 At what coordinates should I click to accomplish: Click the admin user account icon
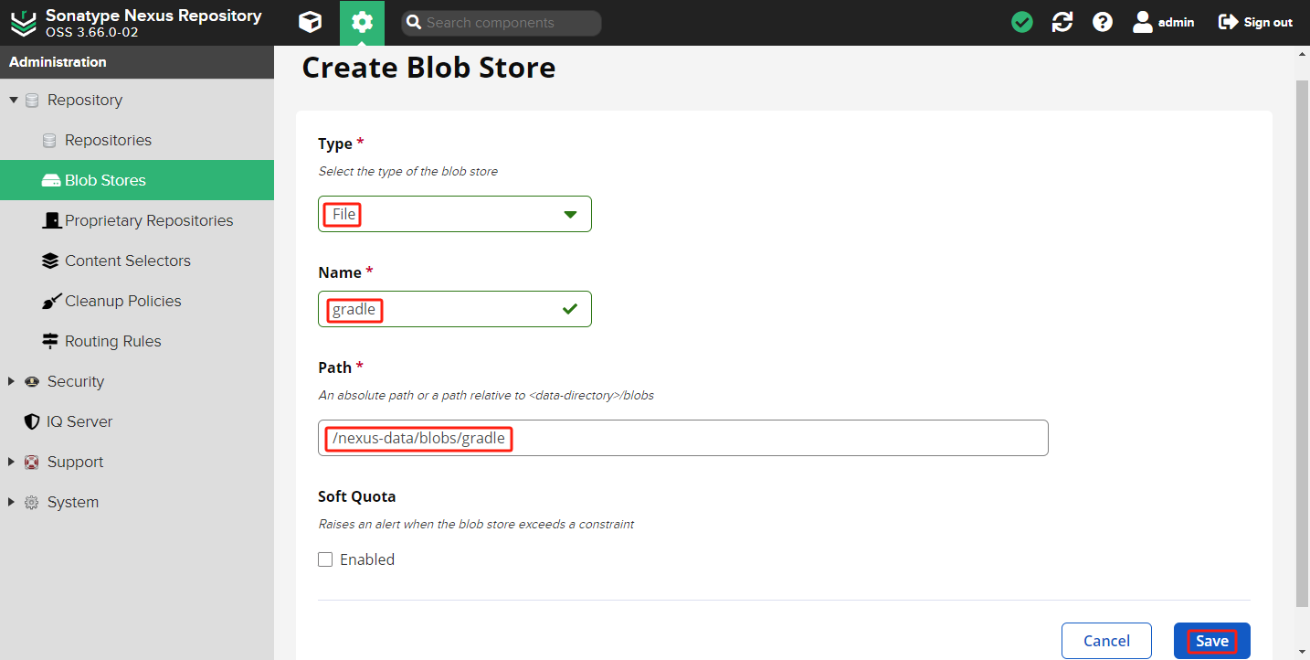click(1143, 23)
